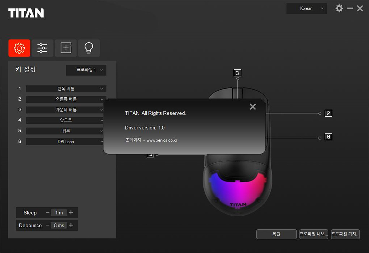Open the macro plus tab
Viewport: 369px width, 253px height.
point(66,48)
